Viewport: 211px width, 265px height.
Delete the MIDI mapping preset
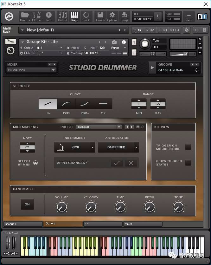pyautogui.click(x=143, y=127)
